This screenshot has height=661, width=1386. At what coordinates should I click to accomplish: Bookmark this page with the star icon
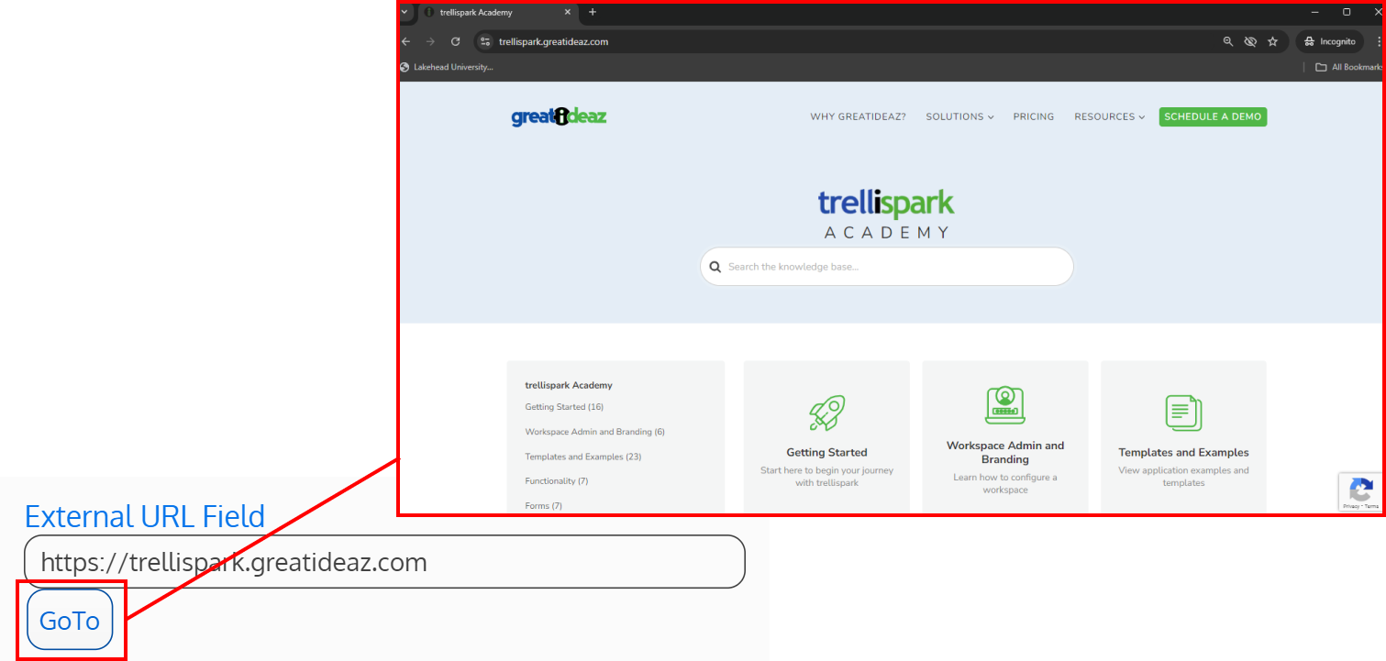coord(1272,41)
